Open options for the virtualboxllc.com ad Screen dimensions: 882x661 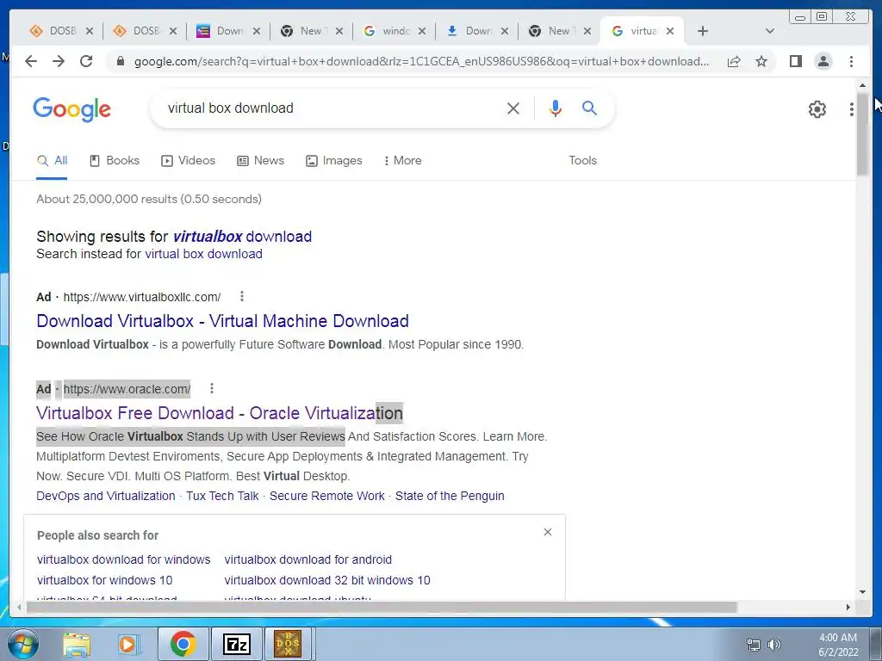[242, 296]
